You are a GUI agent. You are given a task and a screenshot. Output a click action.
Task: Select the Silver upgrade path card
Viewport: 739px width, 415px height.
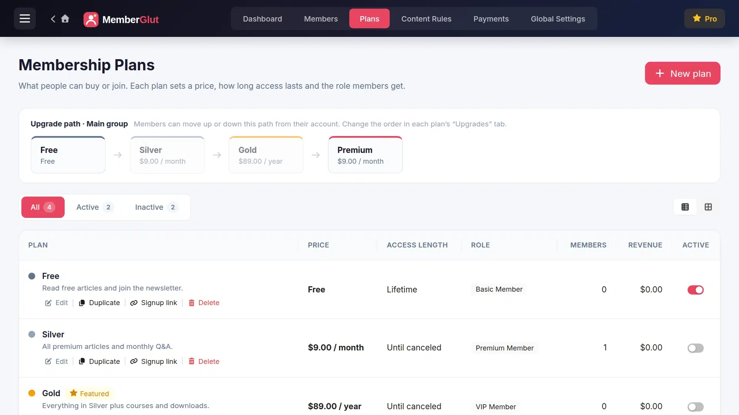pos(167,155)
